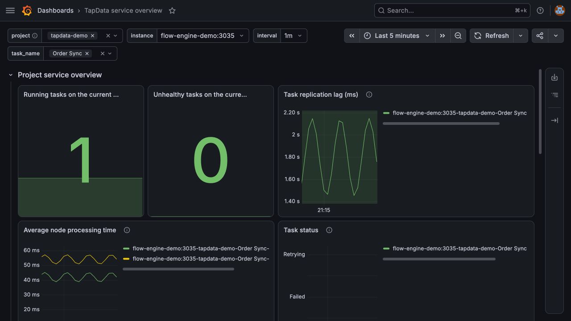The image size is (571, 321).
Task: Open the instance flow-engine-demo:3035 dropdown
Action: (203, 36)
